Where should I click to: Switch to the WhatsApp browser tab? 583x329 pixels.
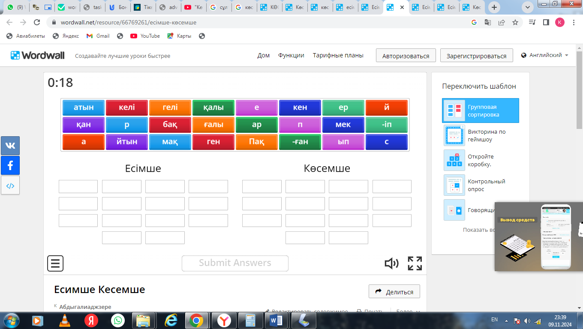(16, 7)
